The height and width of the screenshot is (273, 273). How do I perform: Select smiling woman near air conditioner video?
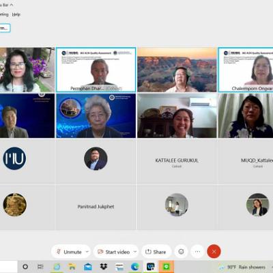177,116
